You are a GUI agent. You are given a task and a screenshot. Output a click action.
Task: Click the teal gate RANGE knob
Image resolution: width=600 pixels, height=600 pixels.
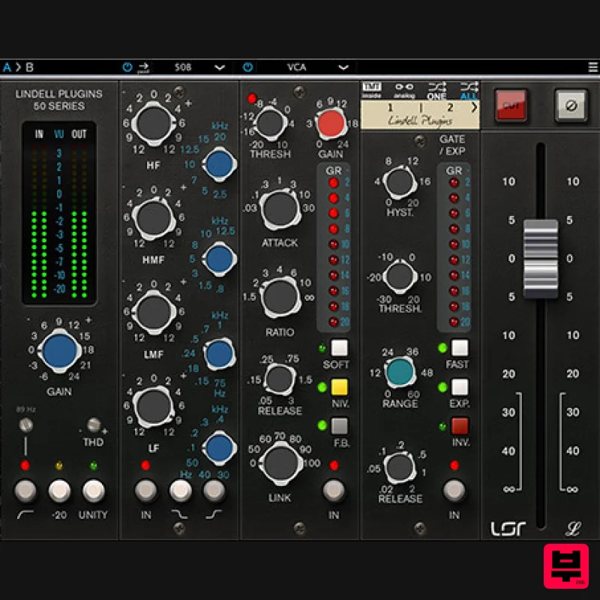pos(400,371)
